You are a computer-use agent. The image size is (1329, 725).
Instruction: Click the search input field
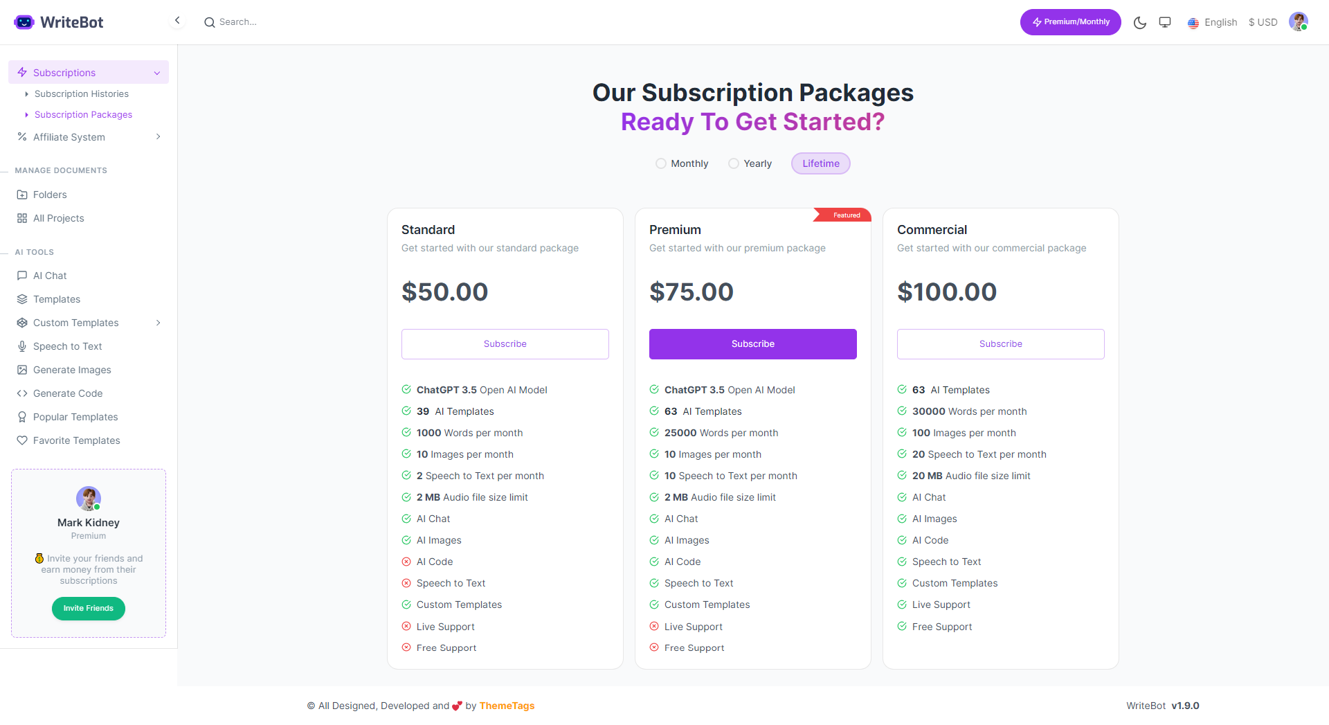(x=277, y=21)
